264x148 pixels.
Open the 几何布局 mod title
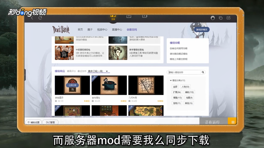click(133, 98)
